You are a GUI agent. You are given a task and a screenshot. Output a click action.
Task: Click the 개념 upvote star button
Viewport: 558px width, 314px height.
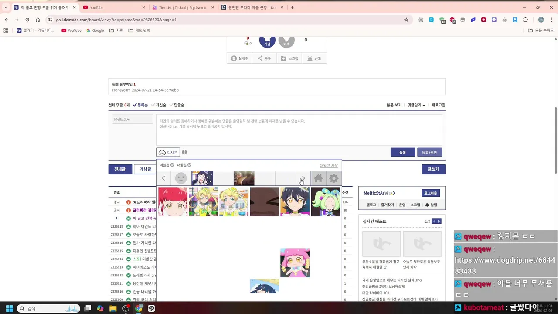pos(267,41)
